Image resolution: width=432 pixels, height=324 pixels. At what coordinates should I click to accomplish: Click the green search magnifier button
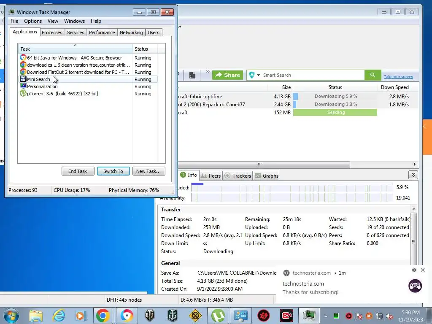373,75
